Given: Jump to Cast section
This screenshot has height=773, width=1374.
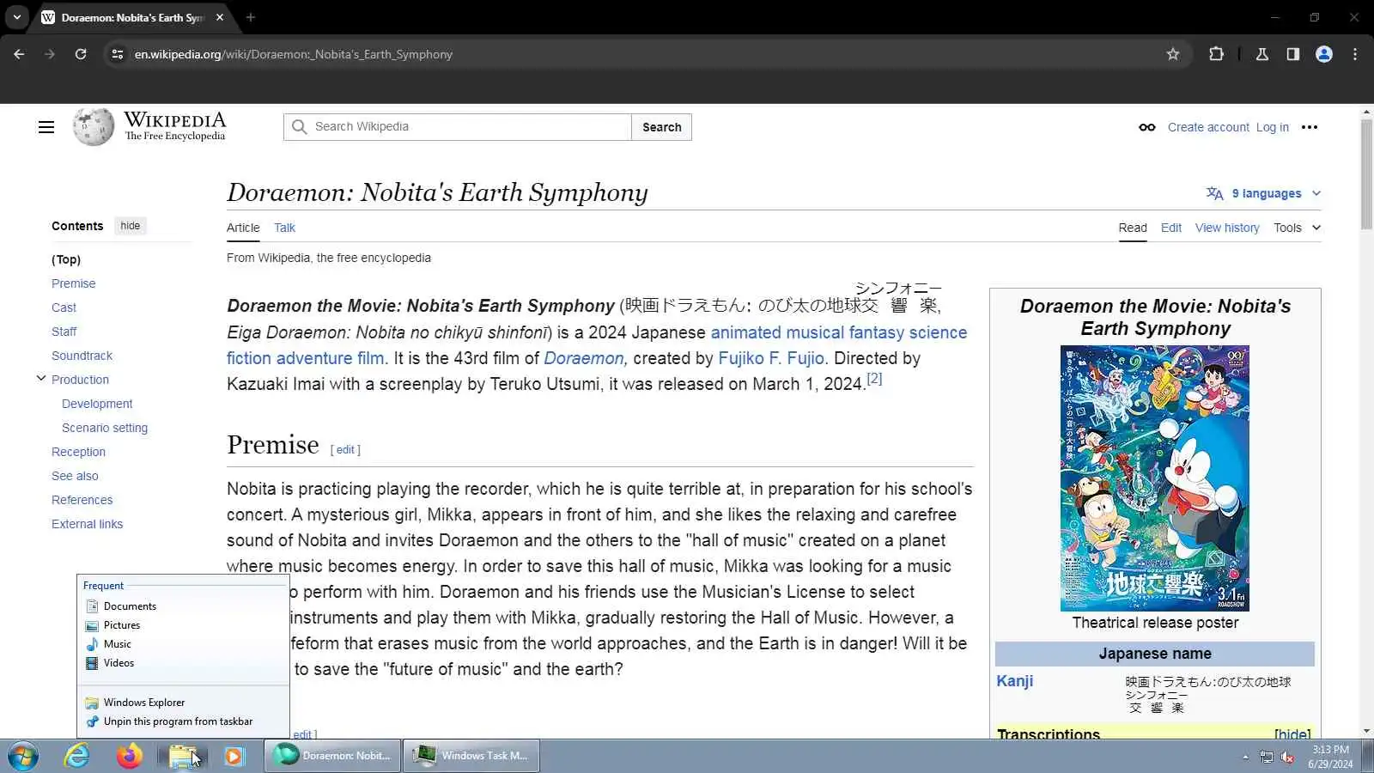Looking at the screenshot, I should point(64,307).
